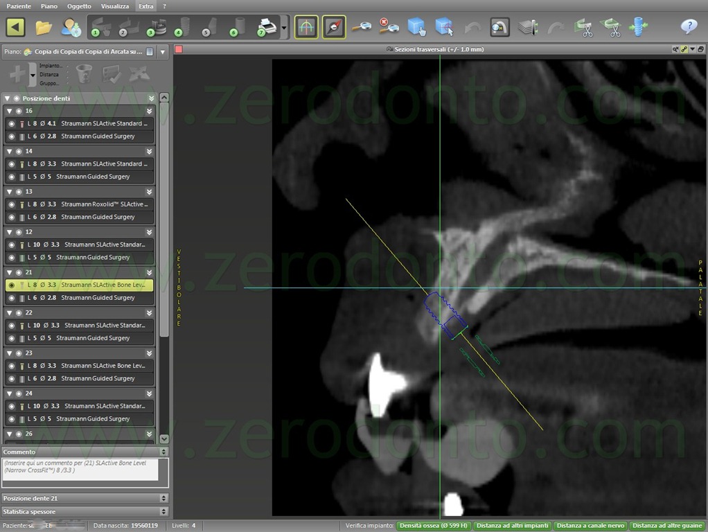Click the Densità ossea status button

point(434,526)
